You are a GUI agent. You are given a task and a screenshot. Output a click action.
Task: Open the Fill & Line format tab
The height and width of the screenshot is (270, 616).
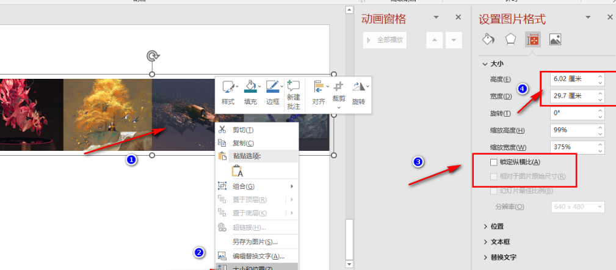tap(488, 40)
